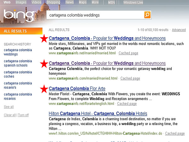This screenshot has width=189, height=142.
Task: Open Cached page for Flor Arte result
Action: pyautogui.click(x=127, y=104)
